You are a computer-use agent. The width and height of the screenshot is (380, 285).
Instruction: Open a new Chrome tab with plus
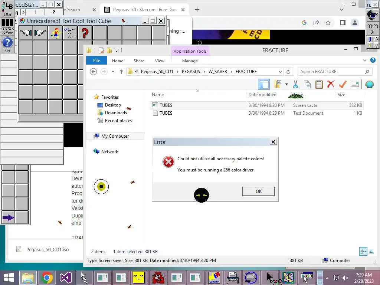point(197,10)
